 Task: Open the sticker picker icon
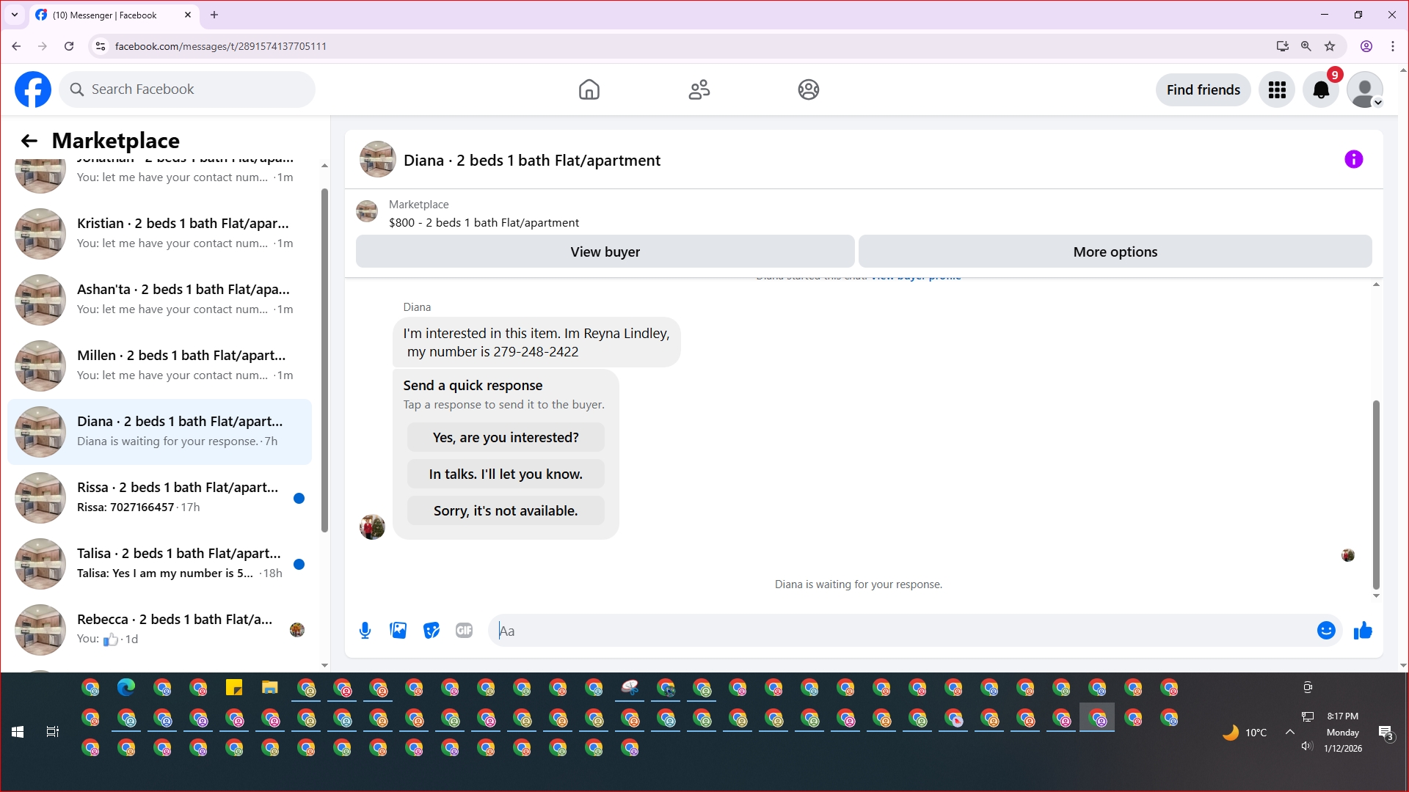pyautogui.click(x=431, y=631)
